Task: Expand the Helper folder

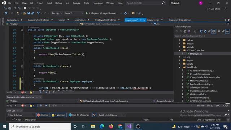Action: pyautogui.click(x=179, y=40)
